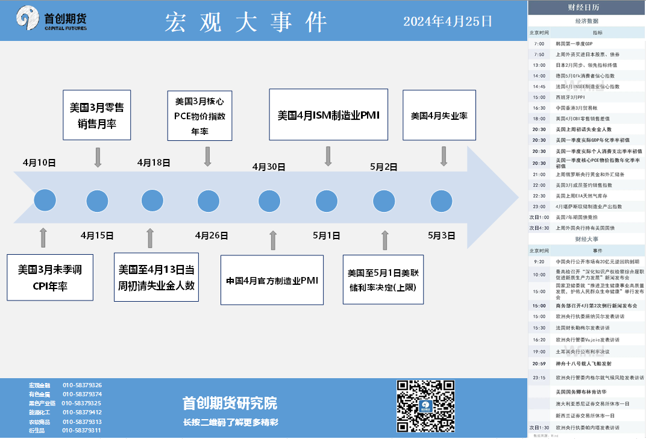Select the 神舟十八号载人飞船发射 row

586,364
